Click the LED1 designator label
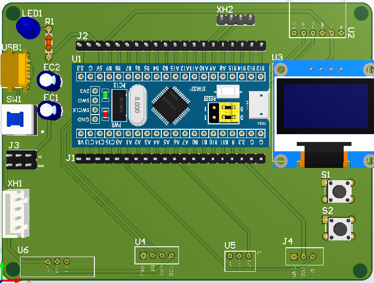The width and height of the screenshot is (374, 283). [x=32, y=13]
